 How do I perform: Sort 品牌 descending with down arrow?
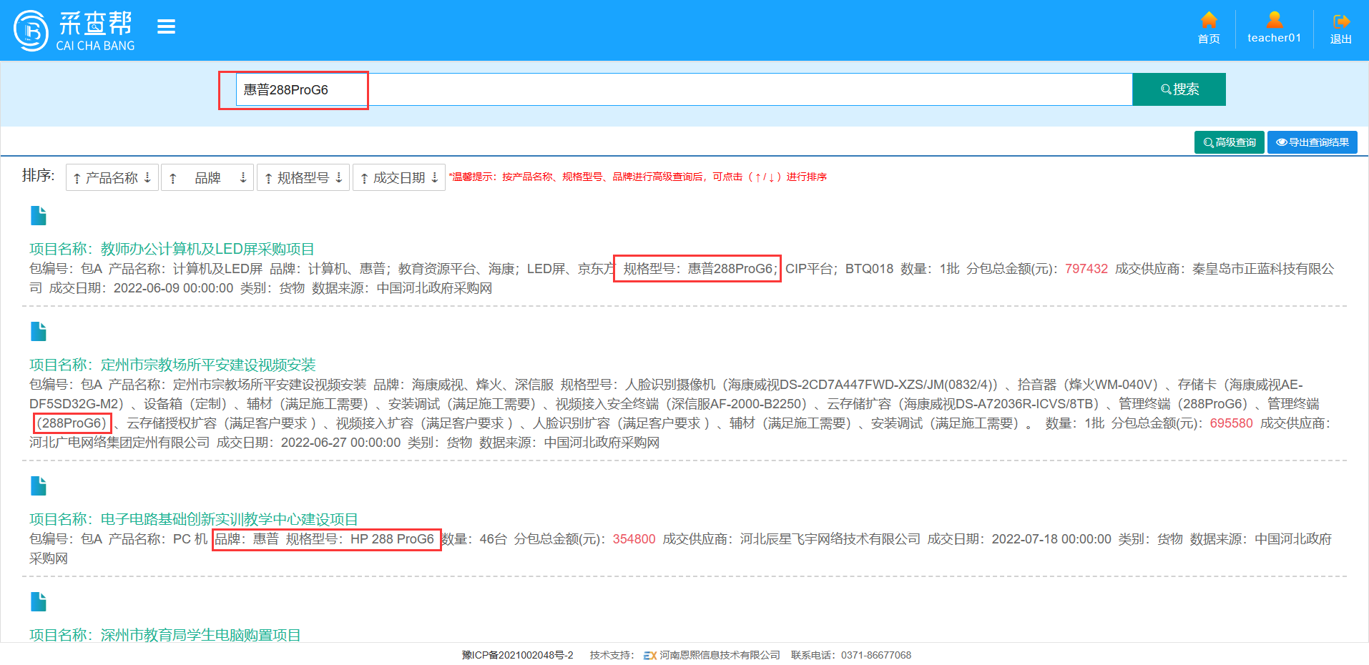(x=243, y=177)
